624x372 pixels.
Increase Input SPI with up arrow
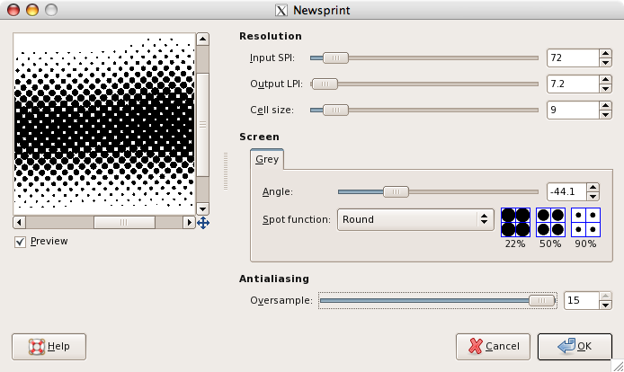[605, 53]
